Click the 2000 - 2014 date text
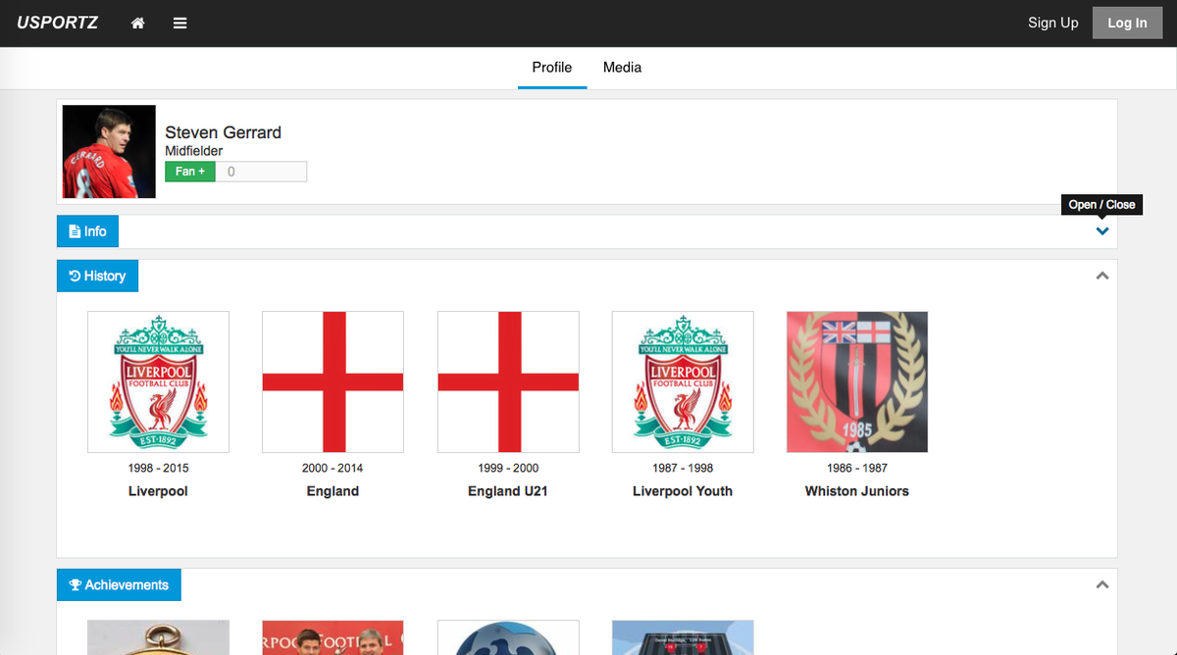This screenshot has height=655, width=1177. pyautogui.click(x=333, y=468)
